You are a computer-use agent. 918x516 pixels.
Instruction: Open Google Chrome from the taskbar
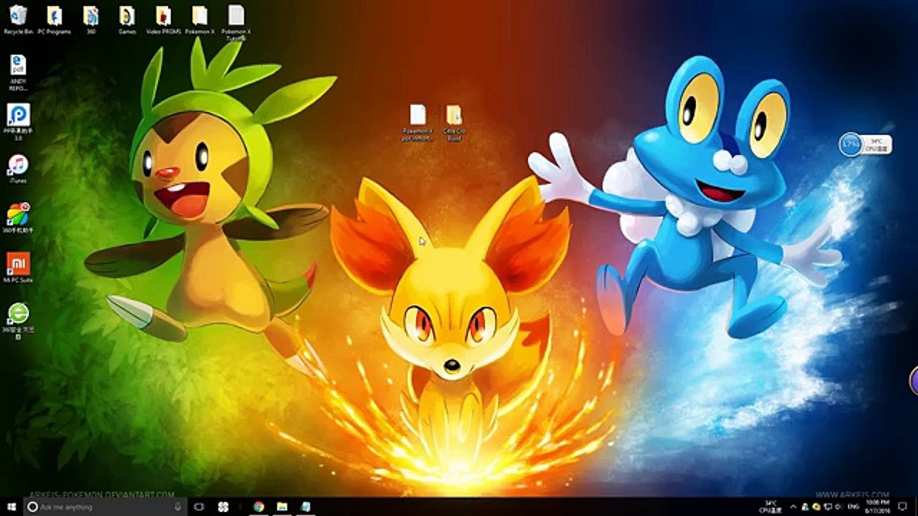click(x=259, y=507)
